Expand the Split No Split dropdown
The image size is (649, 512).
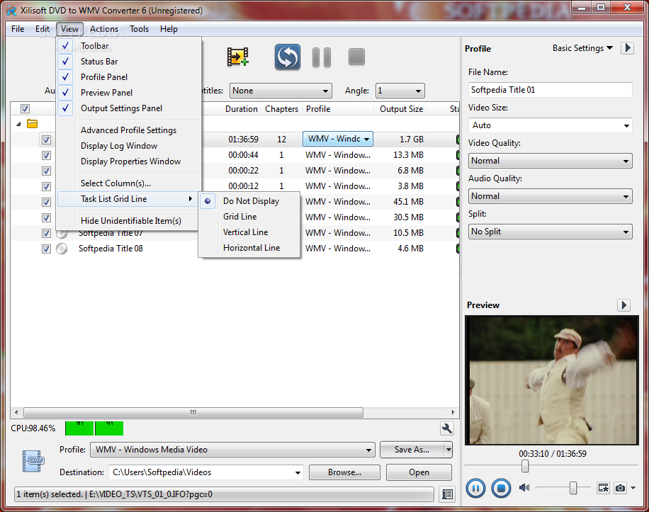(550, 232)
